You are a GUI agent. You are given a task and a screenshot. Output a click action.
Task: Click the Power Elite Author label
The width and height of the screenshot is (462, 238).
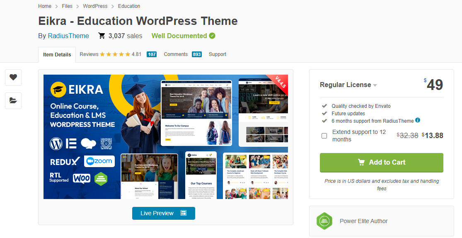363,221
